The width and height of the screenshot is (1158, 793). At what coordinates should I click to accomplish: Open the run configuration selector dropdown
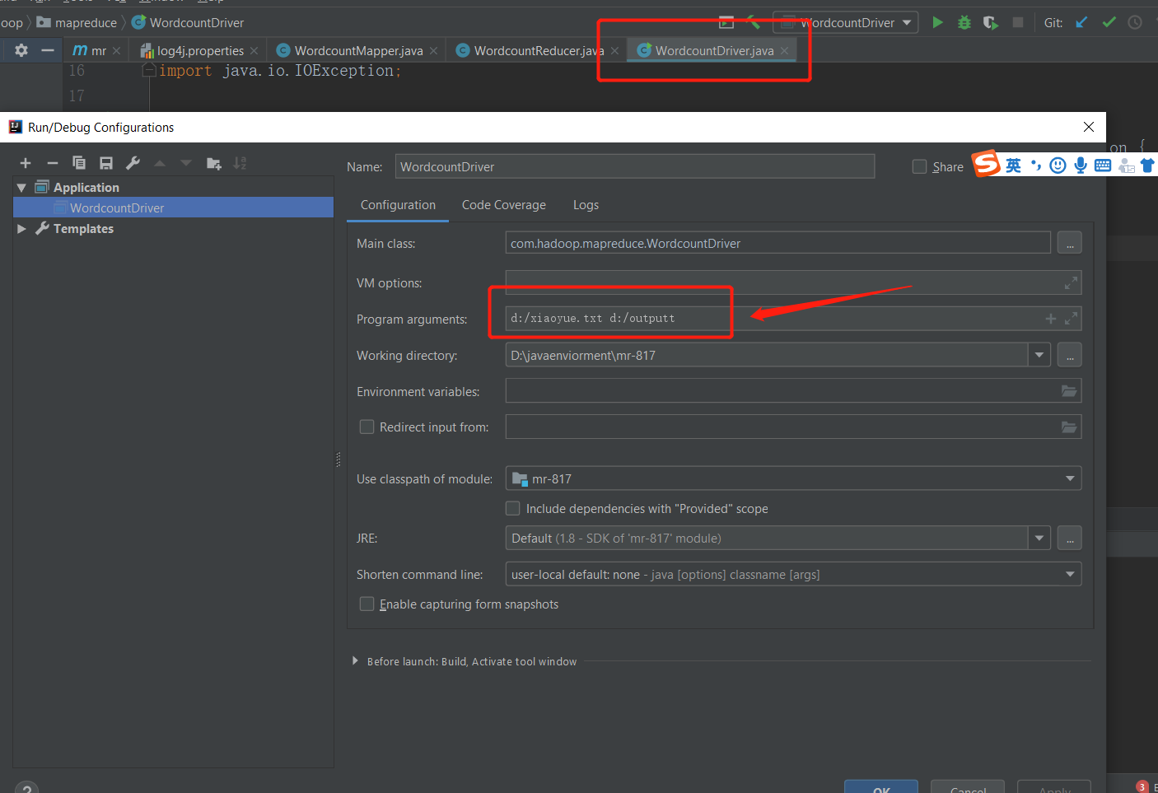pyautogui.click(x=846, y=22)
